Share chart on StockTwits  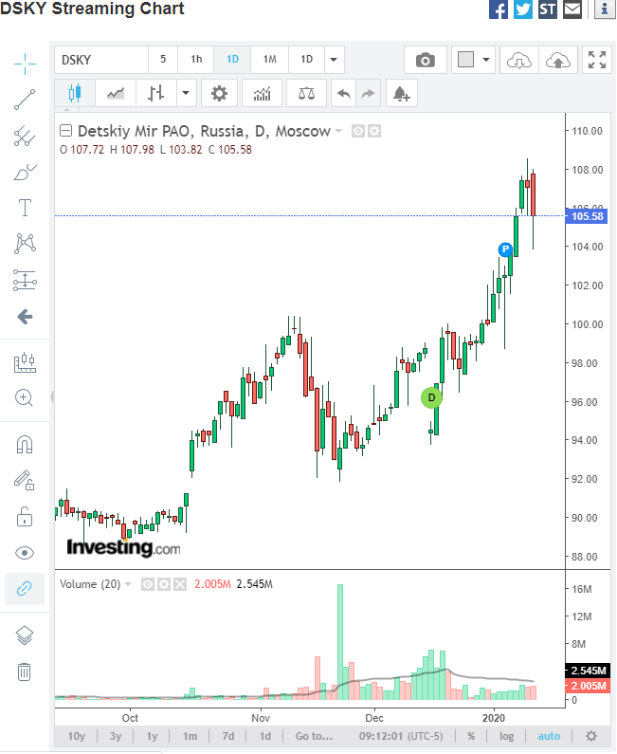pyautogui.click(x=547, y=9)
